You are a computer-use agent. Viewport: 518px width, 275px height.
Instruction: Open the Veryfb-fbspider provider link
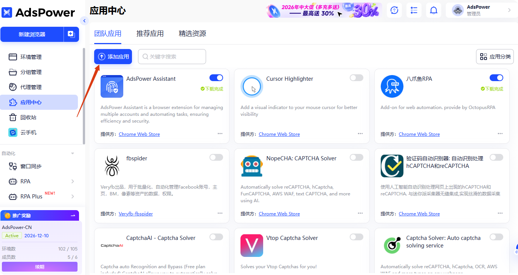(136, 214)
